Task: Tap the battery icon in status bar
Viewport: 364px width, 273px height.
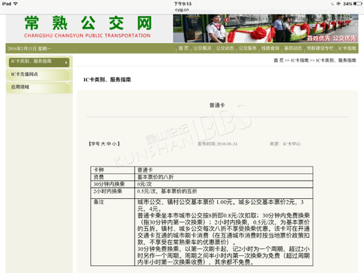Action: click(x=358, y=3)
